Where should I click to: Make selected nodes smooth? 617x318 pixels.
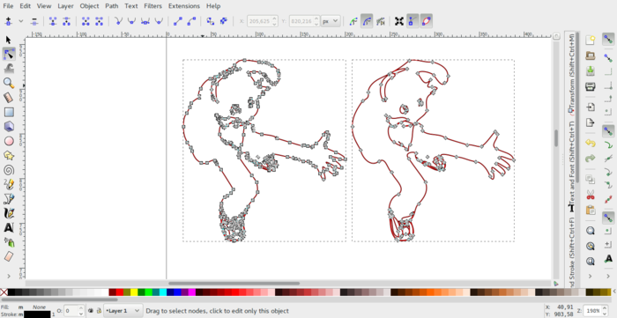point(132,21)
